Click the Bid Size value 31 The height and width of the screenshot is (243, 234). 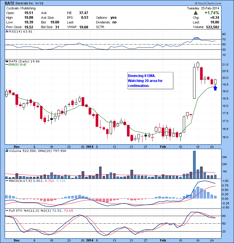click(57, 27)
